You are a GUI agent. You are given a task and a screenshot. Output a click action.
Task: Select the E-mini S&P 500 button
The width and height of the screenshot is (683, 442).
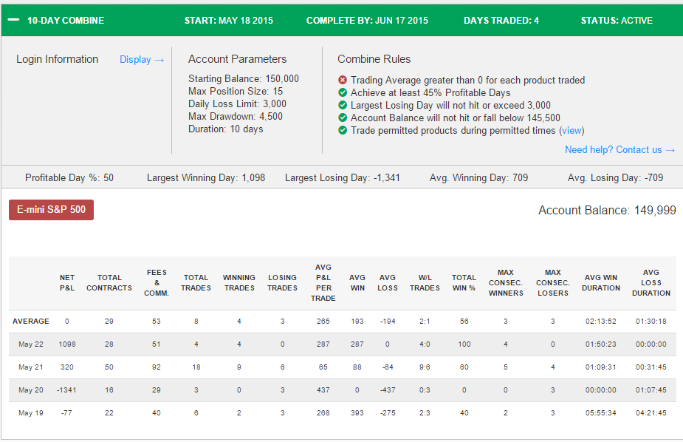[52, 210]
